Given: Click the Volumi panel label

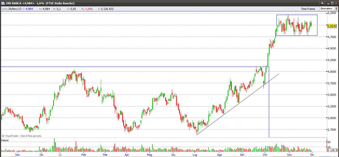Looking at the screenshot, I should point(5,140).
